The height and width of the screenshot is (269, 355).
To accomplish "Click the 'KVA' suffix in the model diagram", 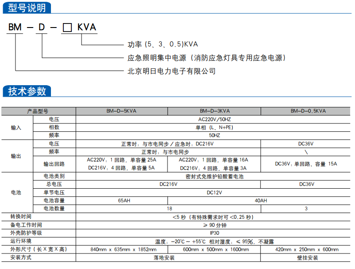I will click(x=87, y=27).
